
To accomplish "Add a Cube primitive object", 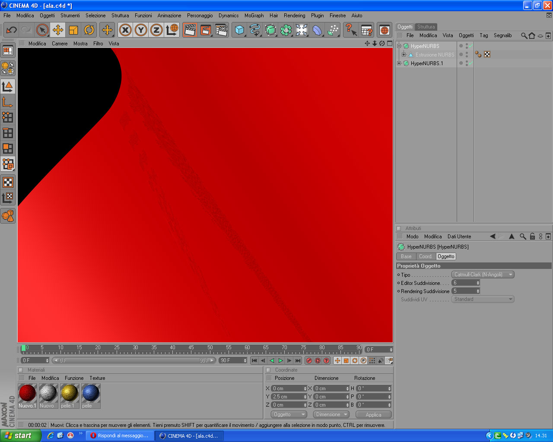I will pos(239,30).
